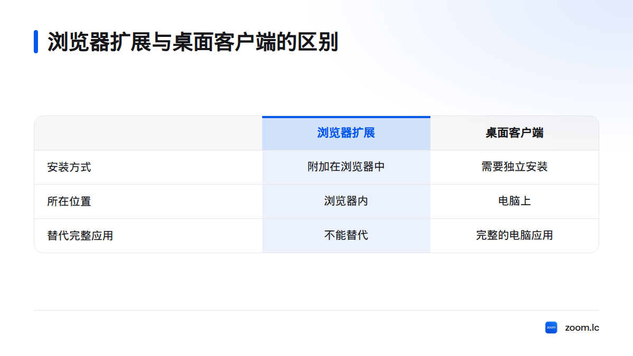Click the cell 浏览器内
This screenshot has height=356, width=633.
(x=346, y=201)
